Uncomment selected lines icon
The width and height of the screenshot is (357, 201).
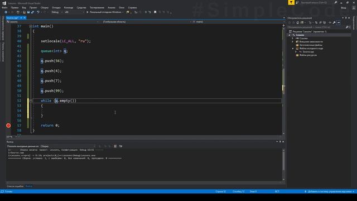[x=150, y=12]
